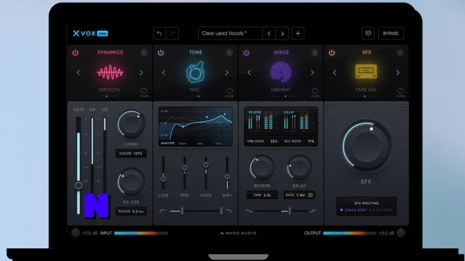465x261 pixels.
Task: Click the COMP knob
Action: pos(131,124)
